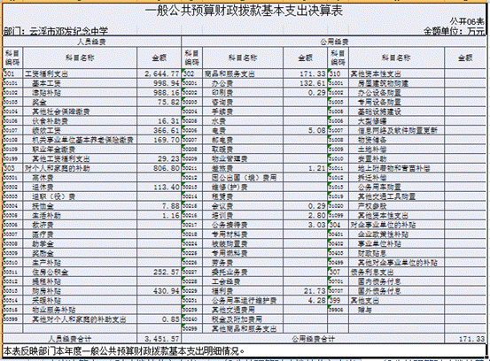Click the 公用经费合计 total 171.33

click(465, 339)
